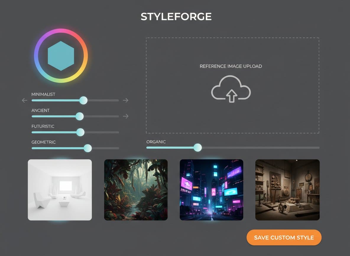The width and height of the screenshot is (350, 256).
Task: Click the STYLEFORGE title
Action: (176, 16)
